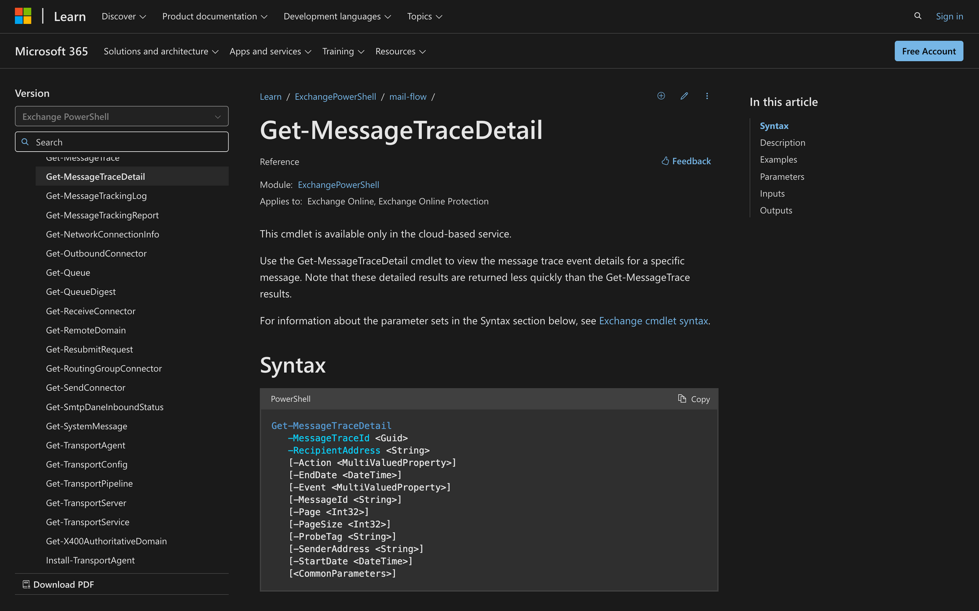Click the Copy code button

coord(694,399)
